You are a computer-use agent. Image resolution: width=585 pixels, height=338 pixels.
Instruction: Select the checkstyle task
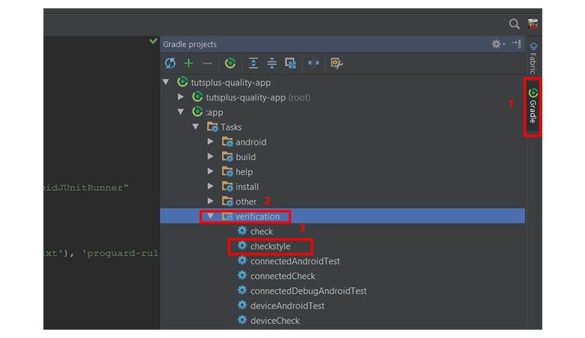[x=270, y=246]
